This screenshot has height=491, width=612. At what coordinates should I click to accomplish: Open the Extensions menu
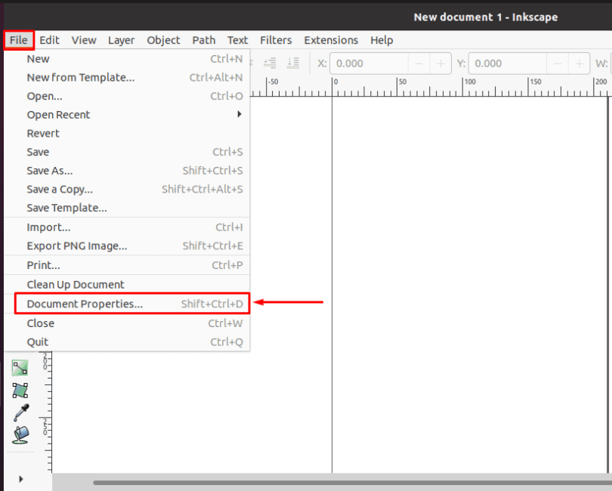click(331, 40)
